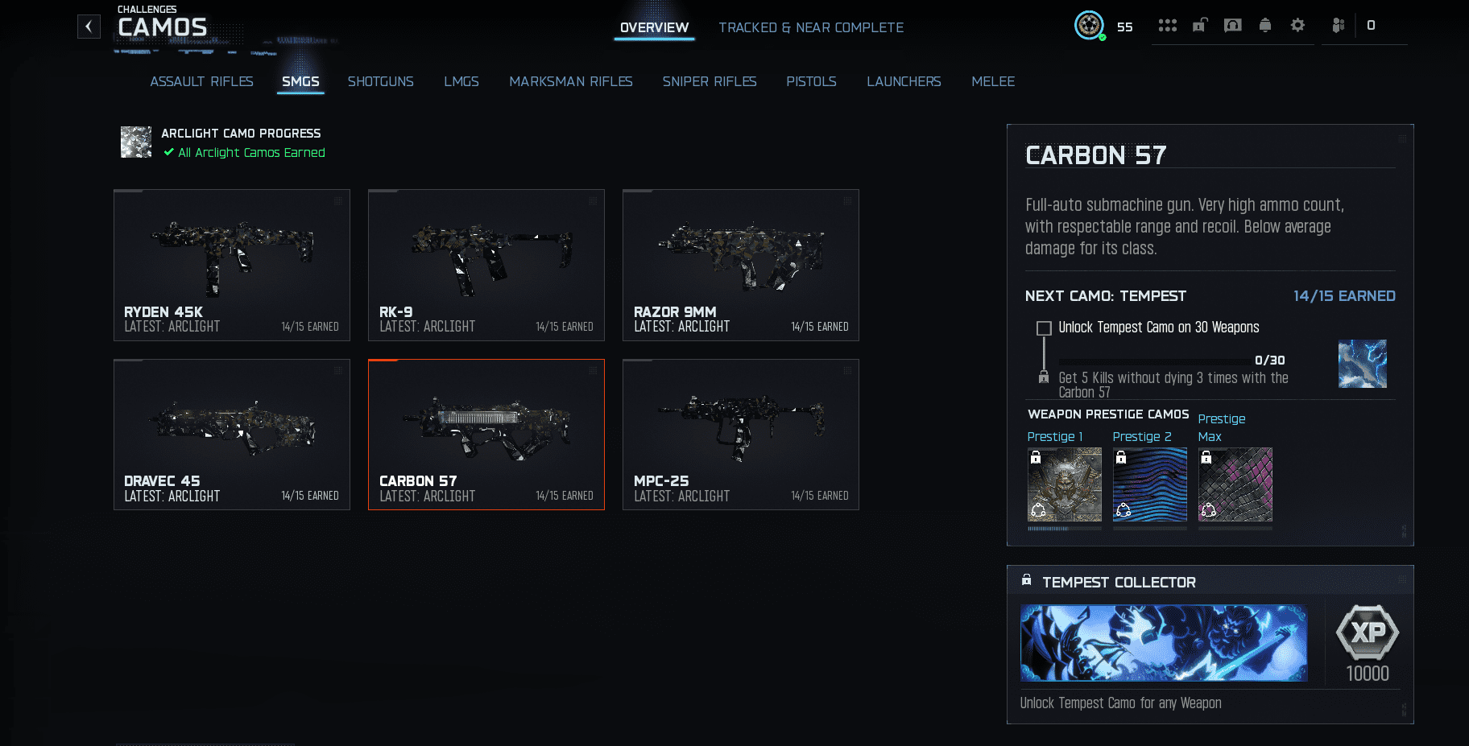The image size is (1469, 746).
Task: Select the Assault Rifles category tab
Action: tap(201, 81)
